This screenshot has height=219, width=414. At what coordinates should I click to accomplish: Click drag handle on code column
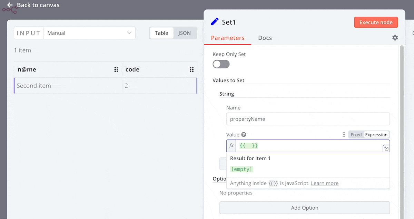[191, 69]
